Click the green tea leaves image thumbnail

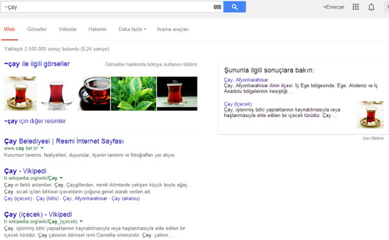coord(134,94)
